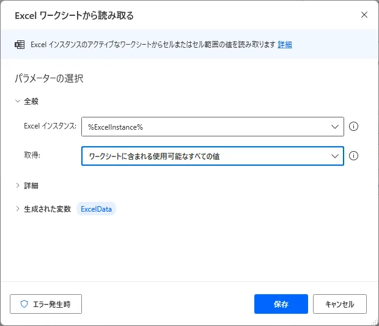Click the shield icon on エラー発生時
Image resolution: width=379 pixels, height=326 pixels.
point(24,304)
